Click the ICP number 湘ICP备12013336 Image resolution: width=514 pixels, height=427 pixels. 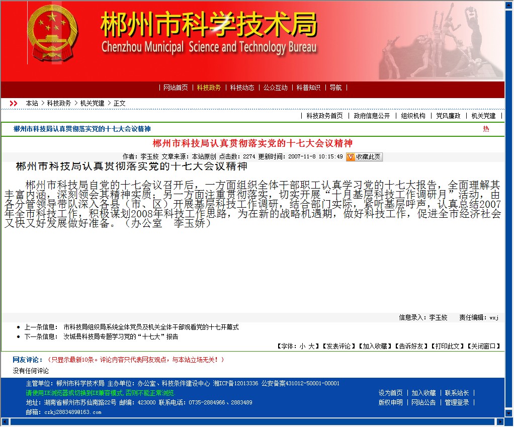(235, 383)
